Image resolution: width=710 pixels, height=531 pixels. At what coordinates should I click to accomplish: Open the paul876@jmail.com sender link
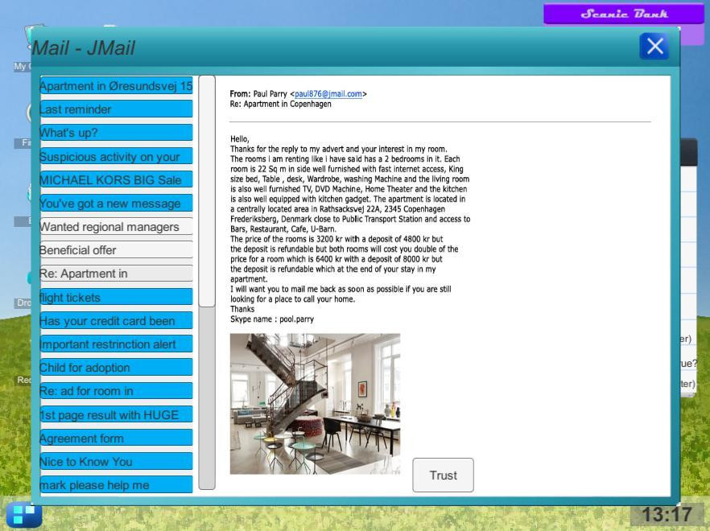328,93
